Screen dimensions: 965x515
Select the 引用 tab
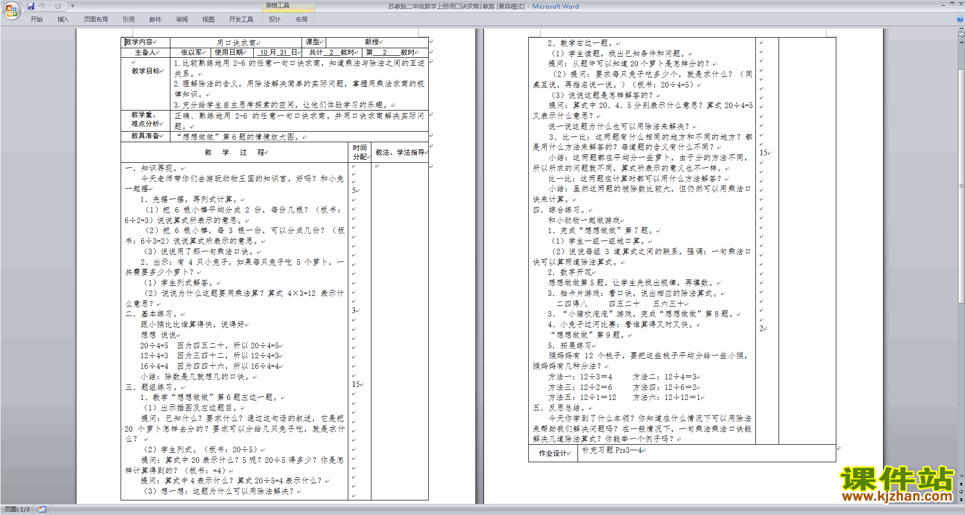tap(129, 19)
